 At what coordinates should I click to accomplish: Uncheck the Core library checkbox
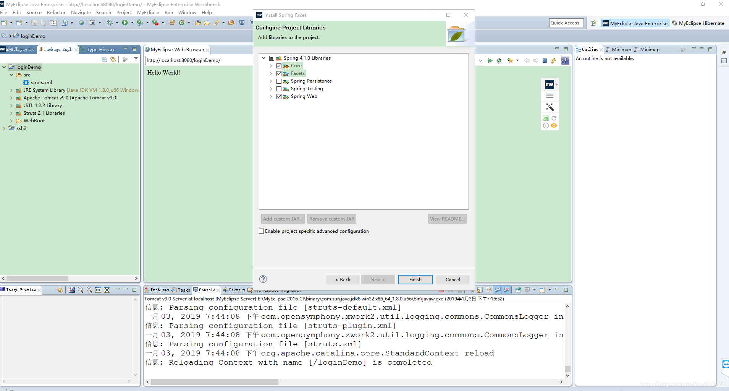click(279, 66)
